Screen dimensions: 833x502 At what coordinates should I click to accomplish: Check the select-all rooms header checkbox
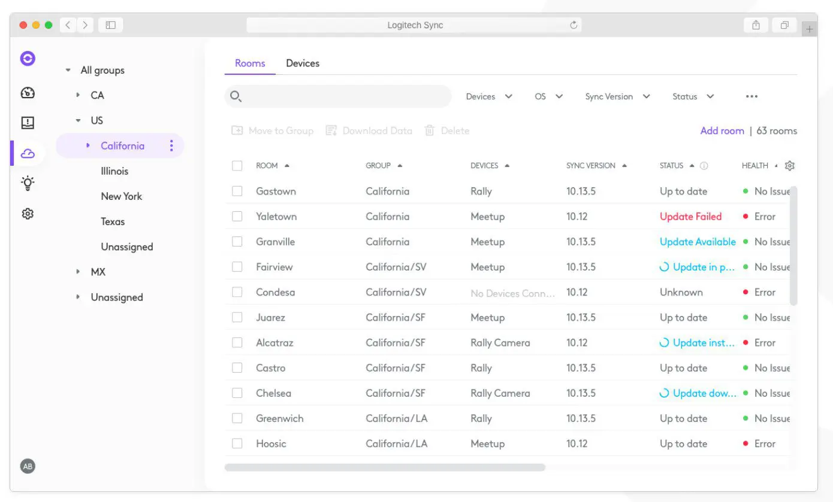pos(237,166)
